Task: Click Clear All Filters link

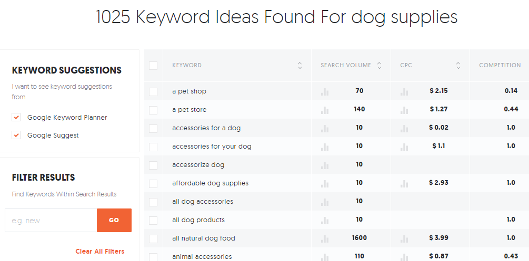Action: tap(100, 251)
